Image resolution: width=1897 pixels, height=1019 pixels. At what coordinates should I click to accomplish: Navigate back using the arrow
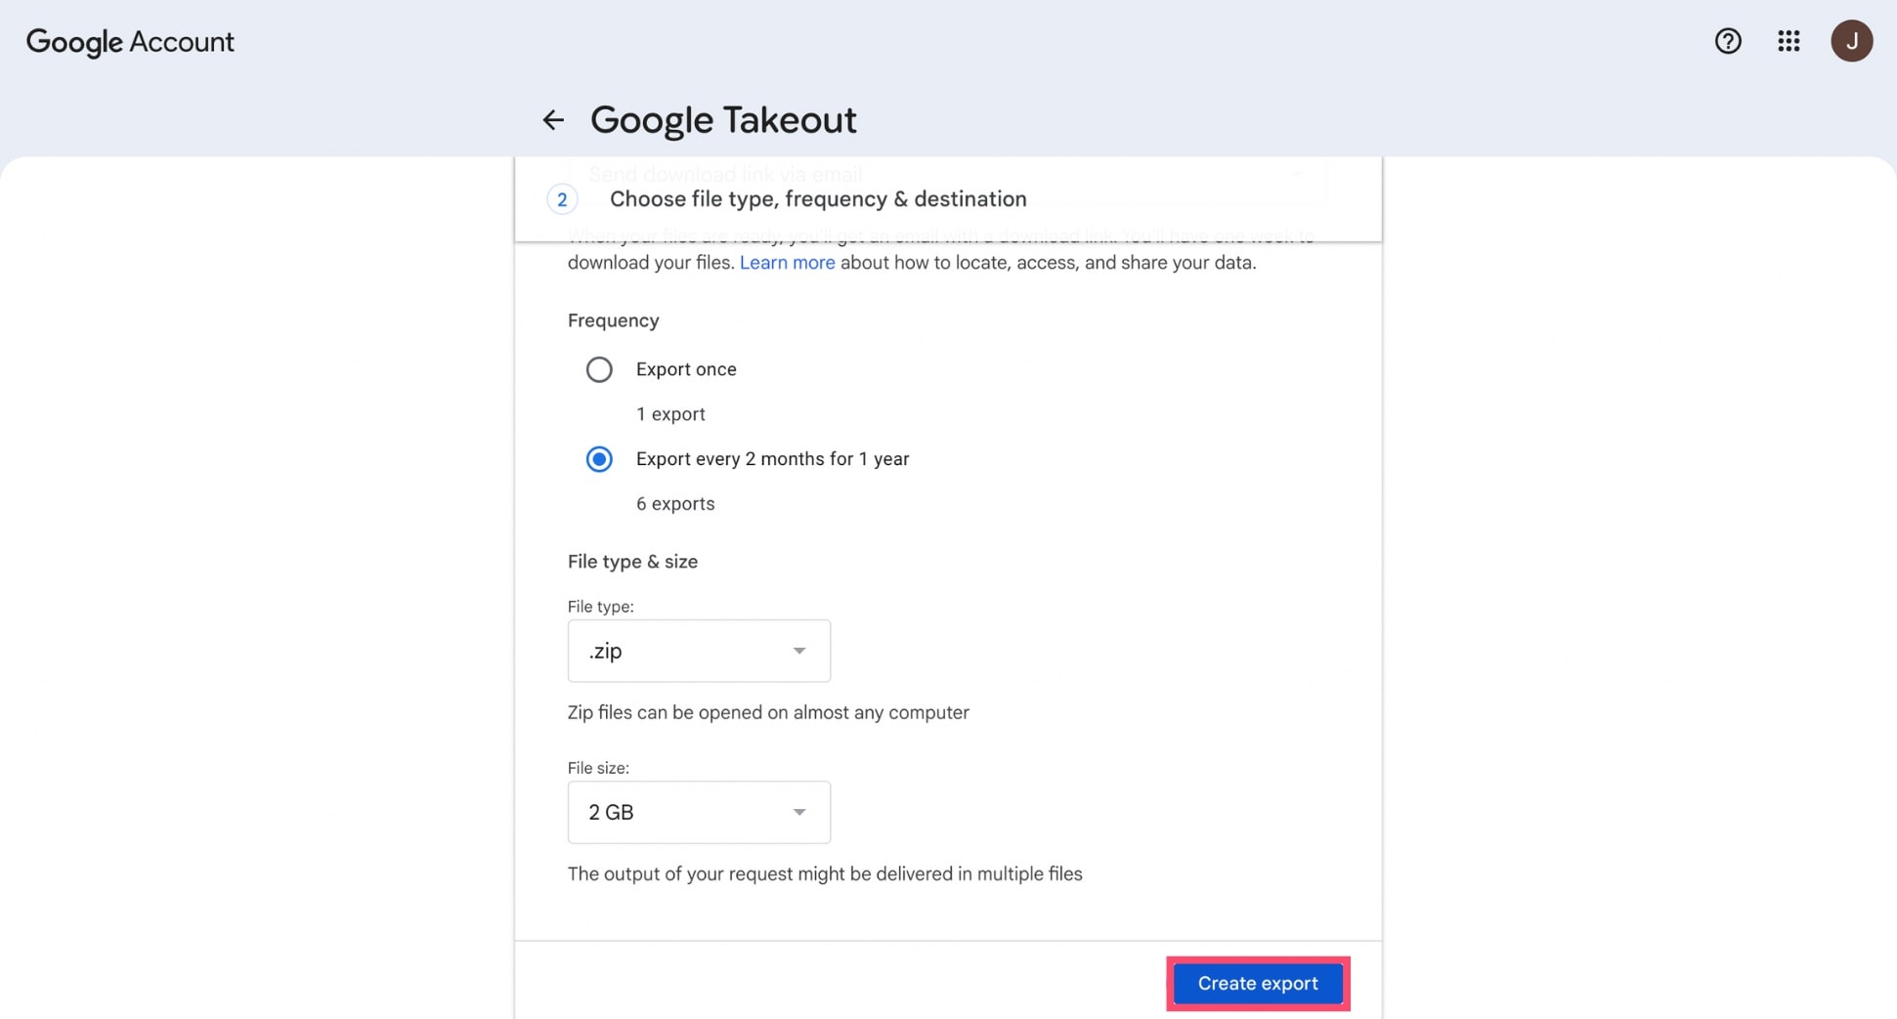coord(553,119)
